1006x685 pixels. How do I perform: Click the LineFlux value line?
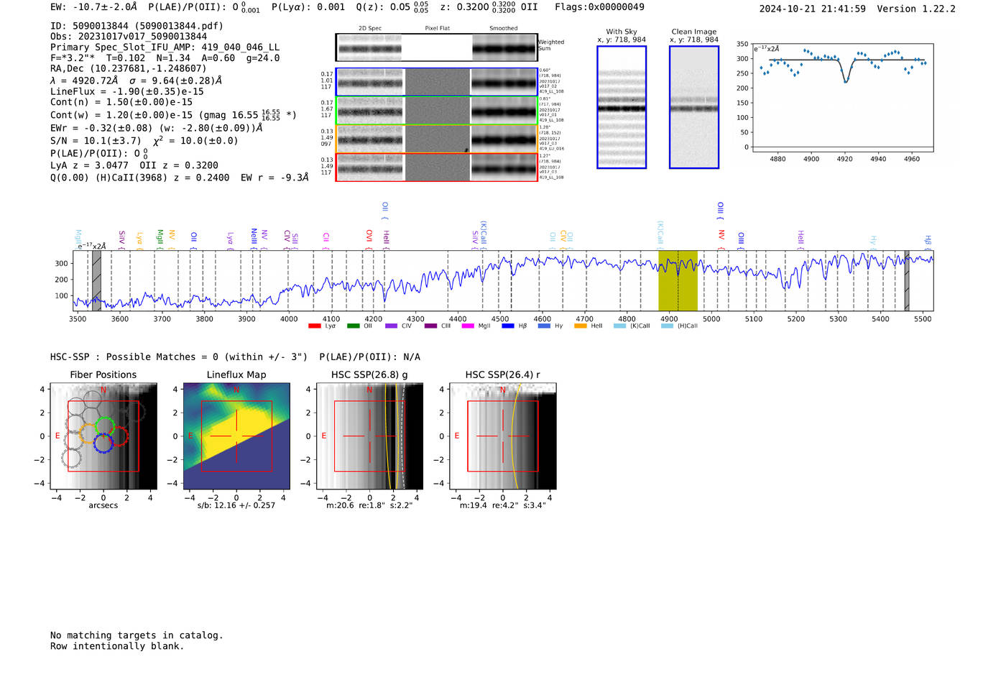click(126, 91)
